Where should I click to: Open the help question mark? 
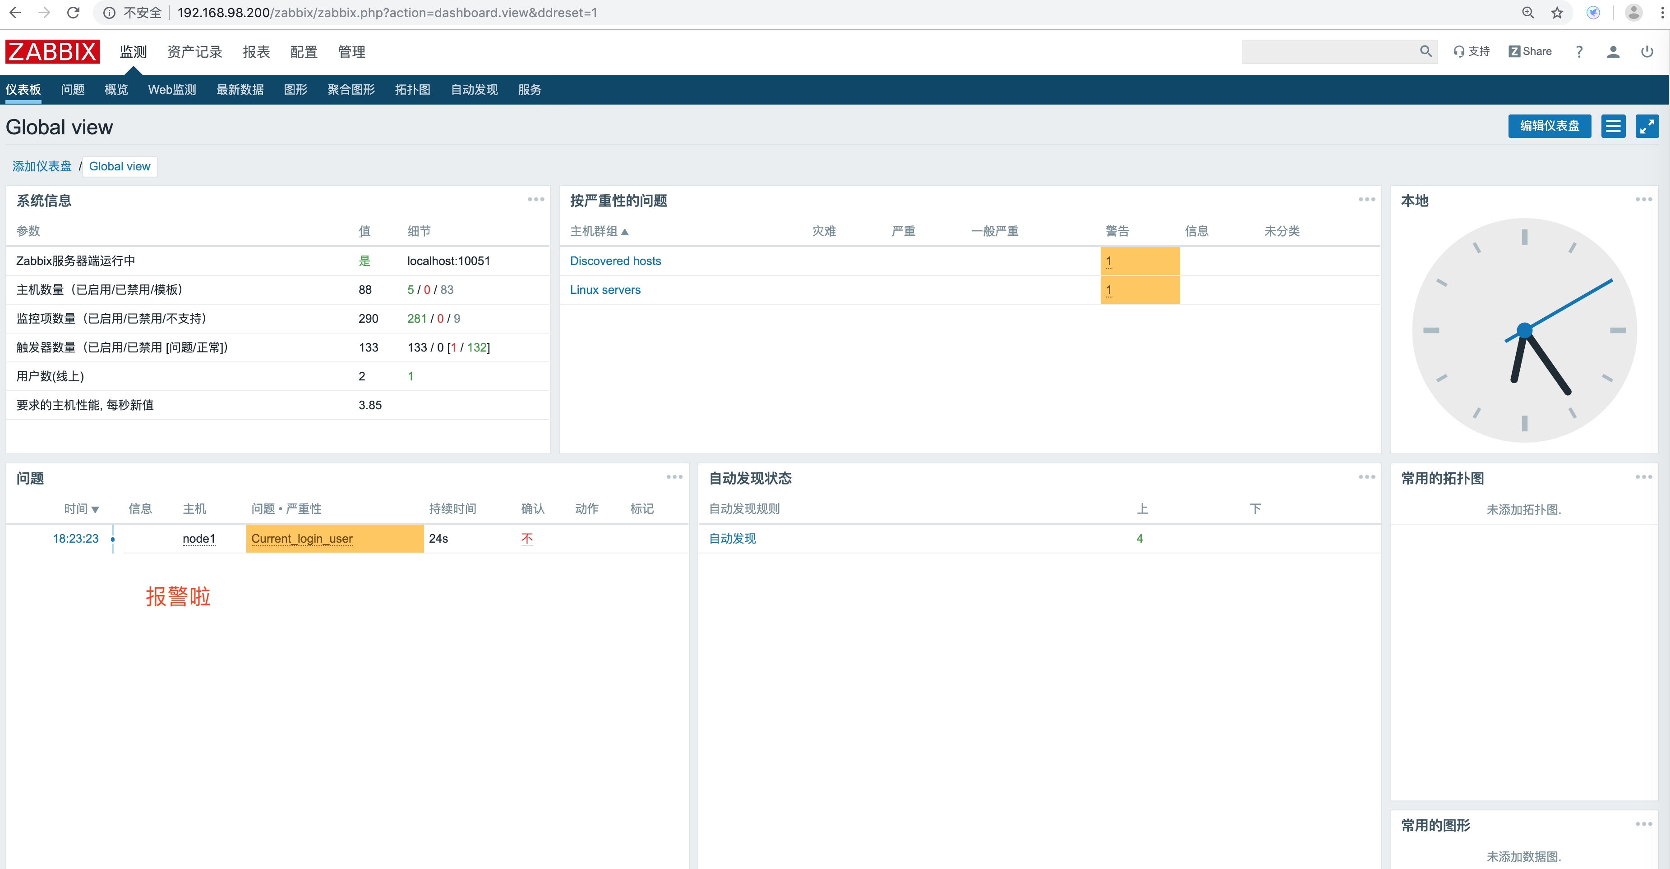tap(1579, 52)
